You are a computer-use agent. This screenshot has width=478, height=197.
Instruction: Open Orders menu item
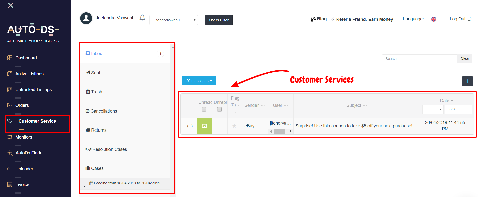22,105
